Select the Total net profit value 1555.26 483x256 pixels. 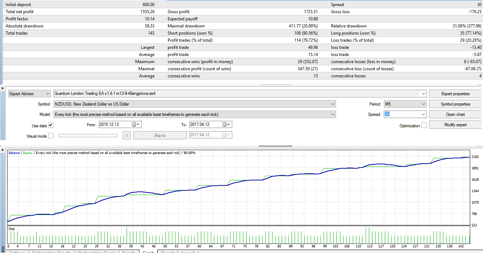148,12
